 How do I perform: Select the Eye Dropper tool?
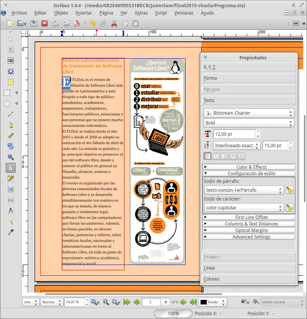point(11,232)
